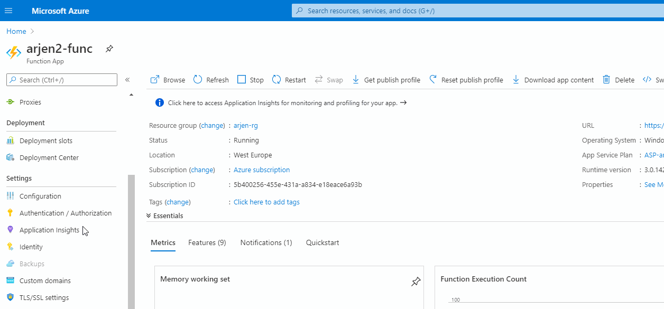The image size is (664, 309).
Task: Open Application Insights in sidebar
Action: [x=49, y=230]
